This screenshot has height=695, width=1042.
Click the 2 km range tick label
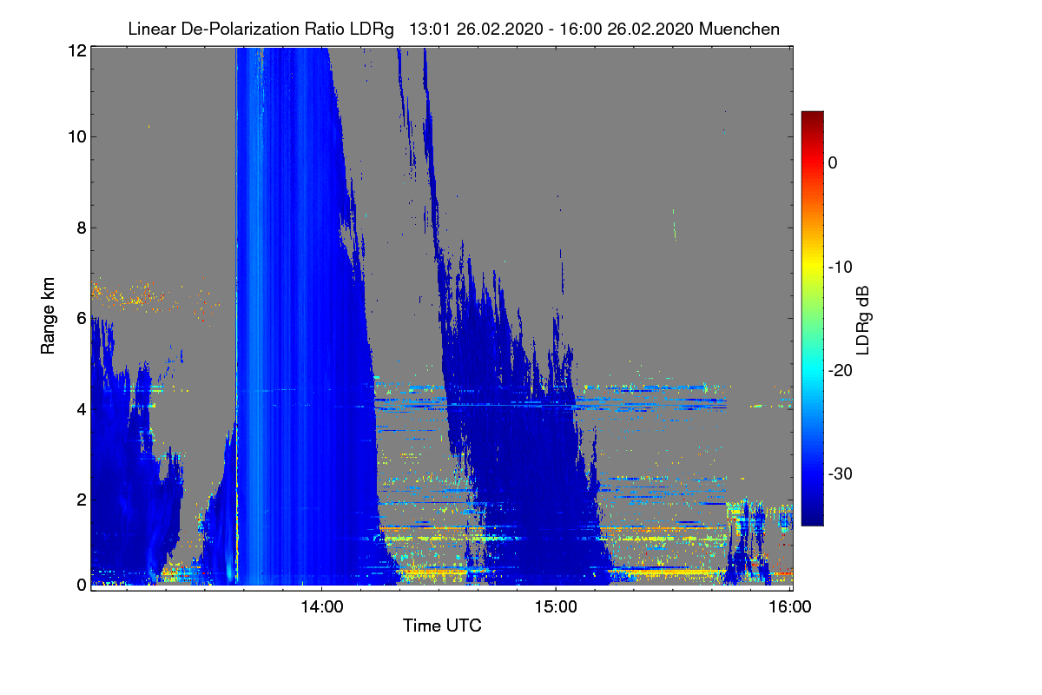point(81,499)
